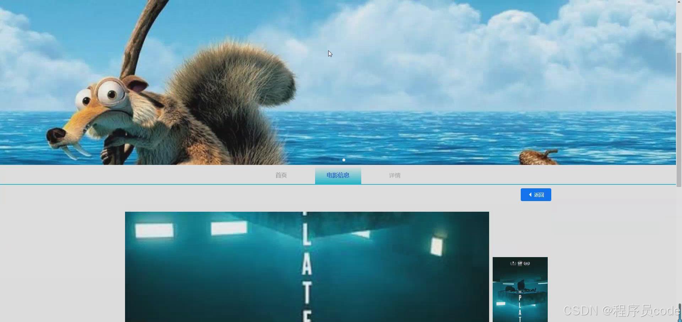The width and height of the screenshot is (682, 322).
Task: Click the white carousel indicator dot
Action: pyautogui.click(x=344, y=160)
